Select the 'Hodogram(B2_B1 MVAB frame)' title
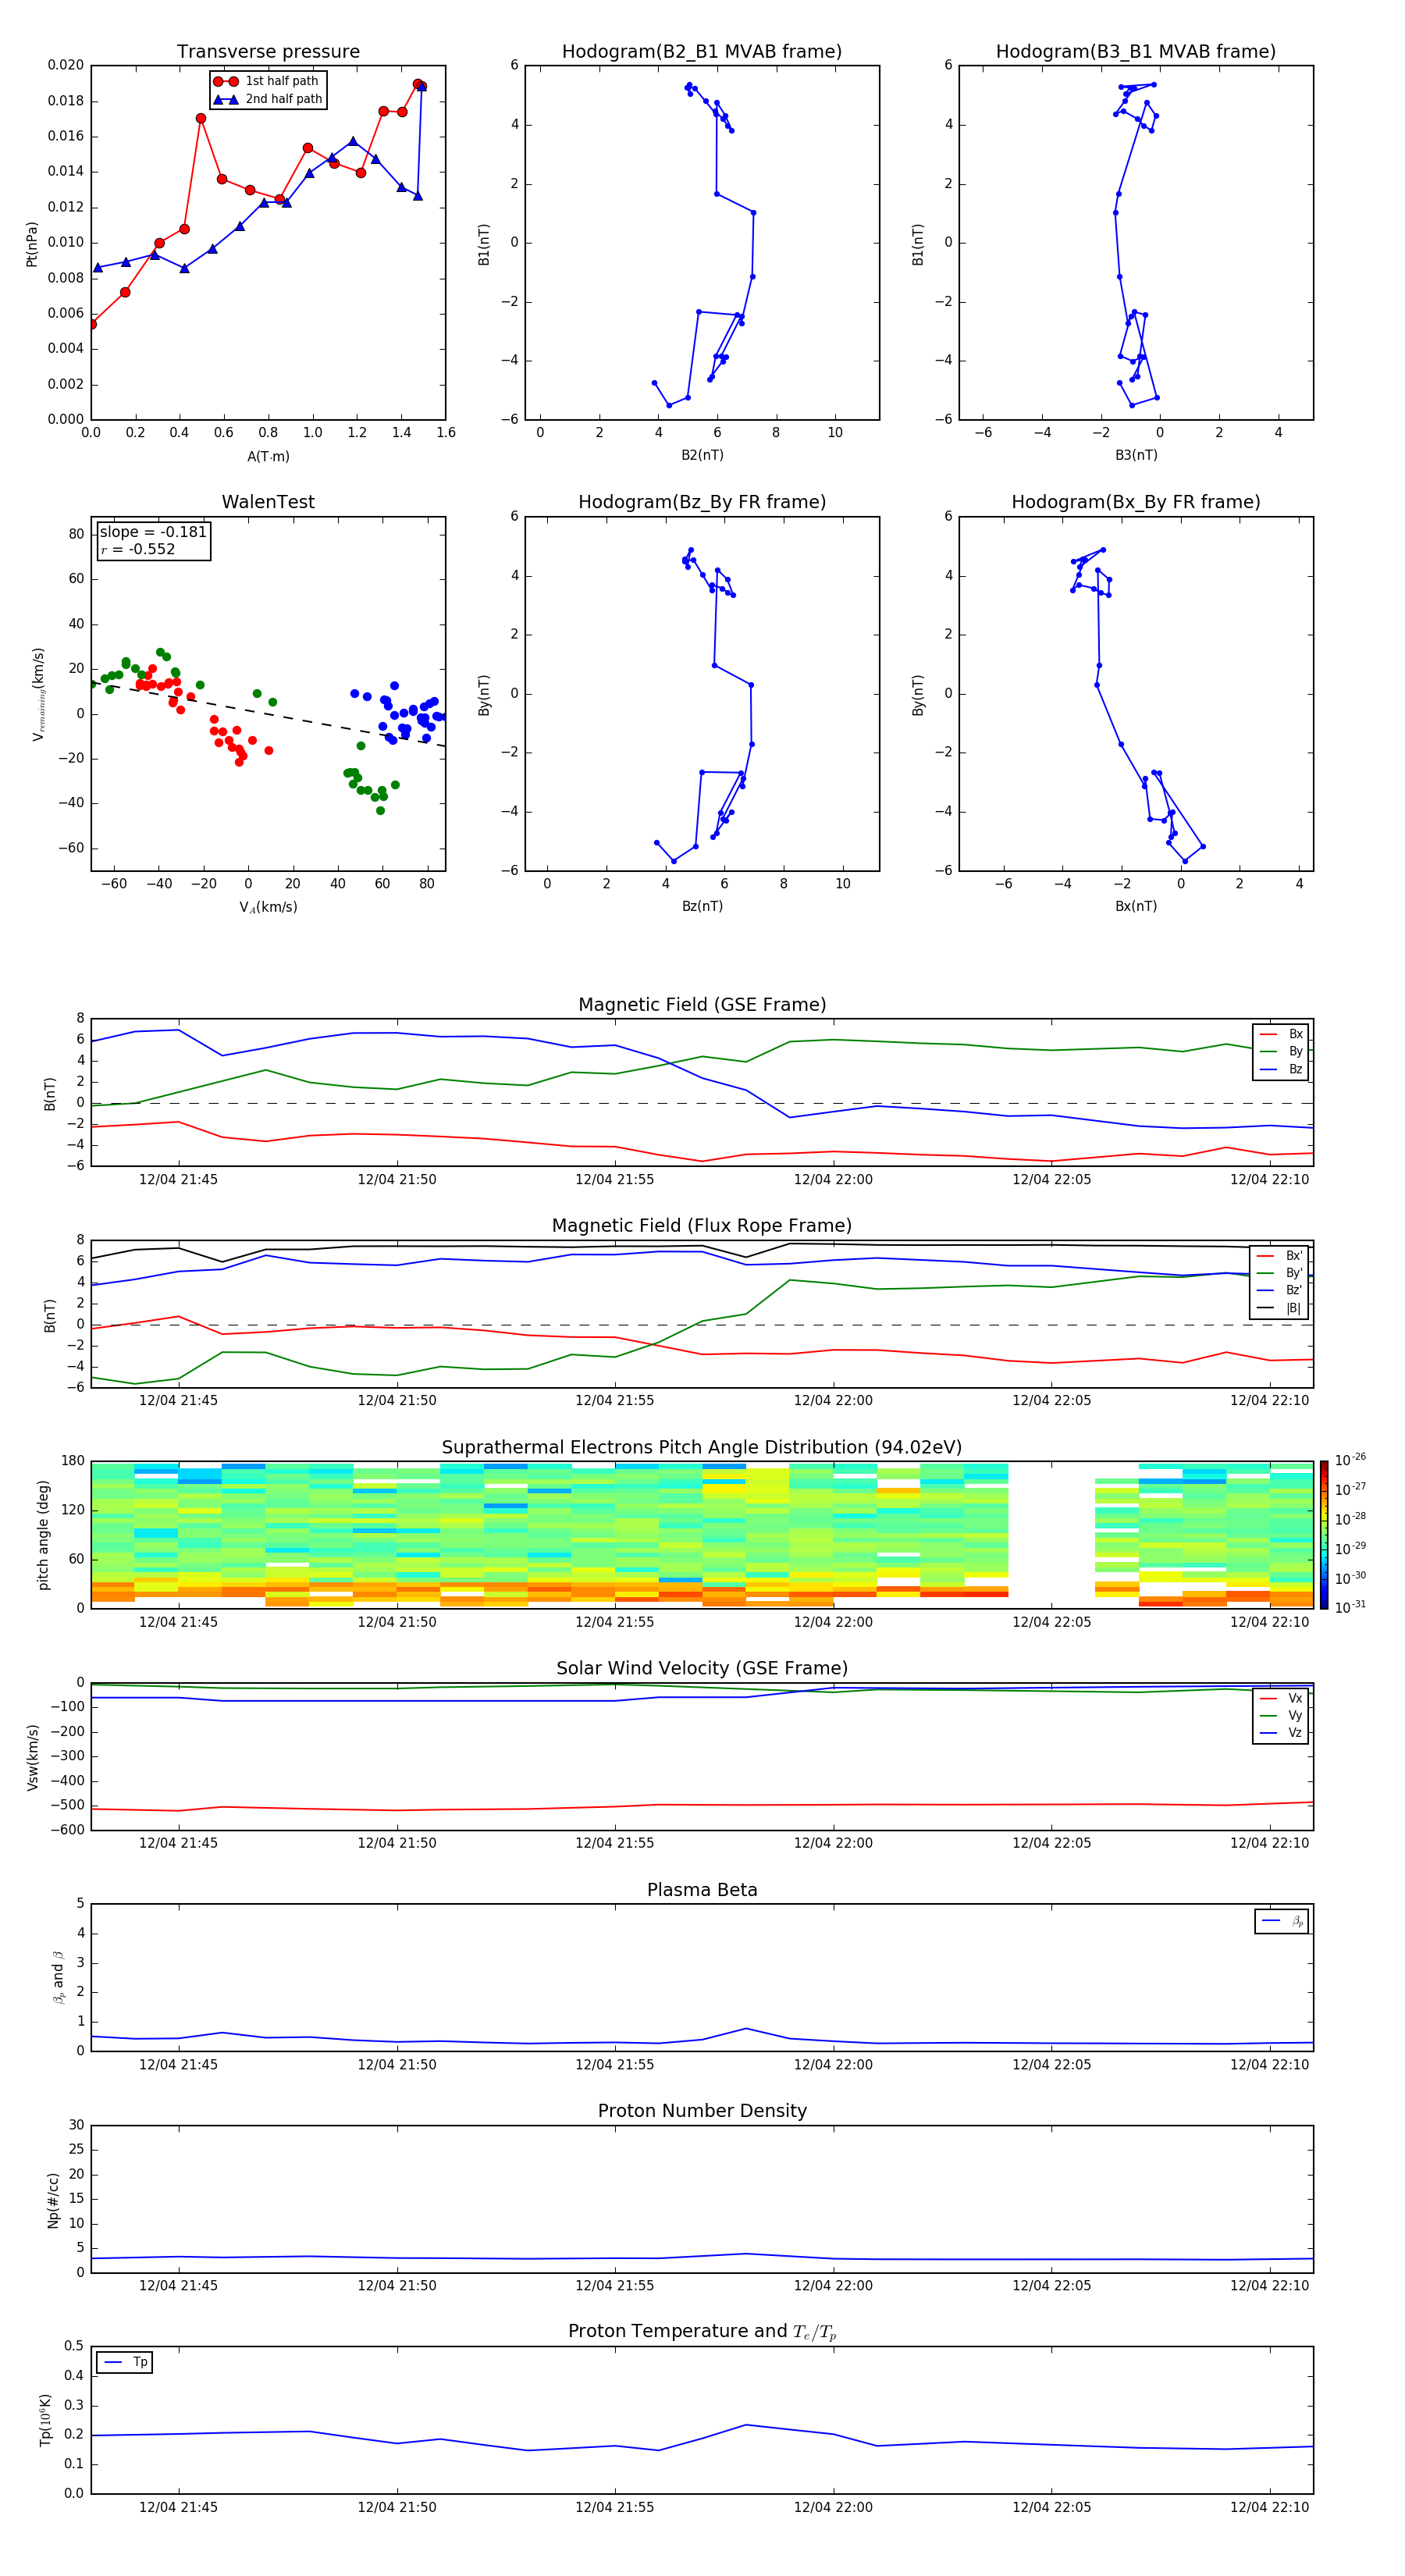 tap(702, 52)
